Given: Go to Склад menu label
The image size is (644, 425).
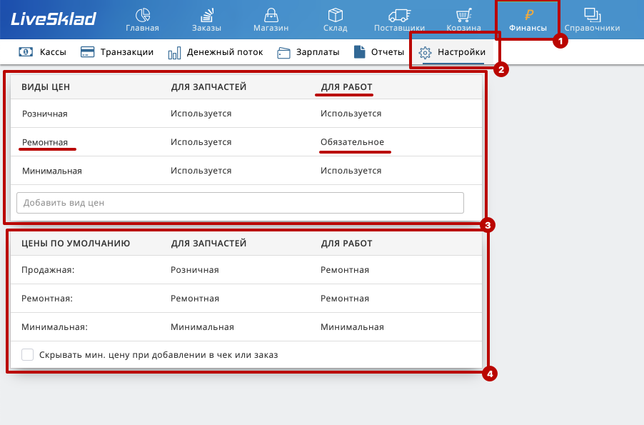Looking at the screenshot, I should tap(335, 28).
